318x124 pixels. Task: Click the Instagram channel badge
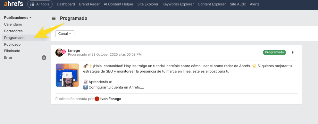click(x=64, y=52)
